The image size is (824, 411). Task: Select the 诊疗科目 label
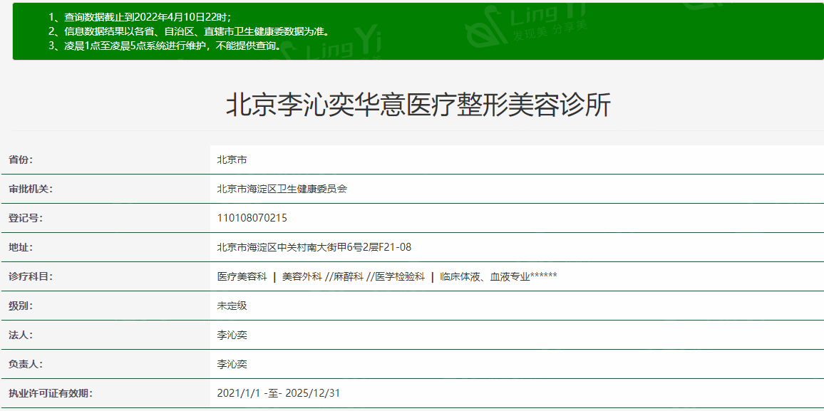[31, 276]
